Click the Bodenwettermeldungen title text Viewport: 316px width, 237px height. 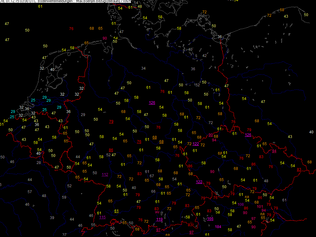(56, 1)
